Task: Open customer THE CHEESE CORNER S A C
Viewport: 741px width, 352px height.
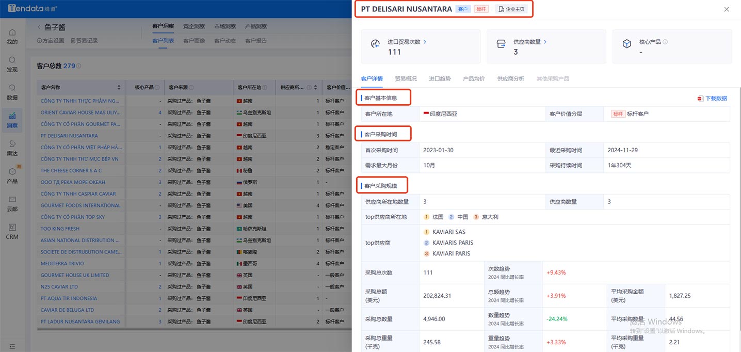Action: pos(71,170)
